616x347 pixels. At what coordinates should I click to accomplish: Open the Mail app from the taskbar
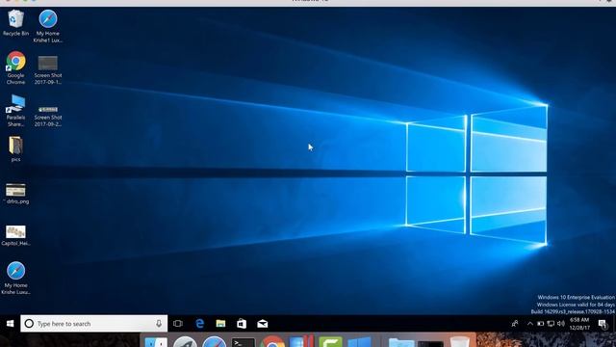[x=262, y=324]
